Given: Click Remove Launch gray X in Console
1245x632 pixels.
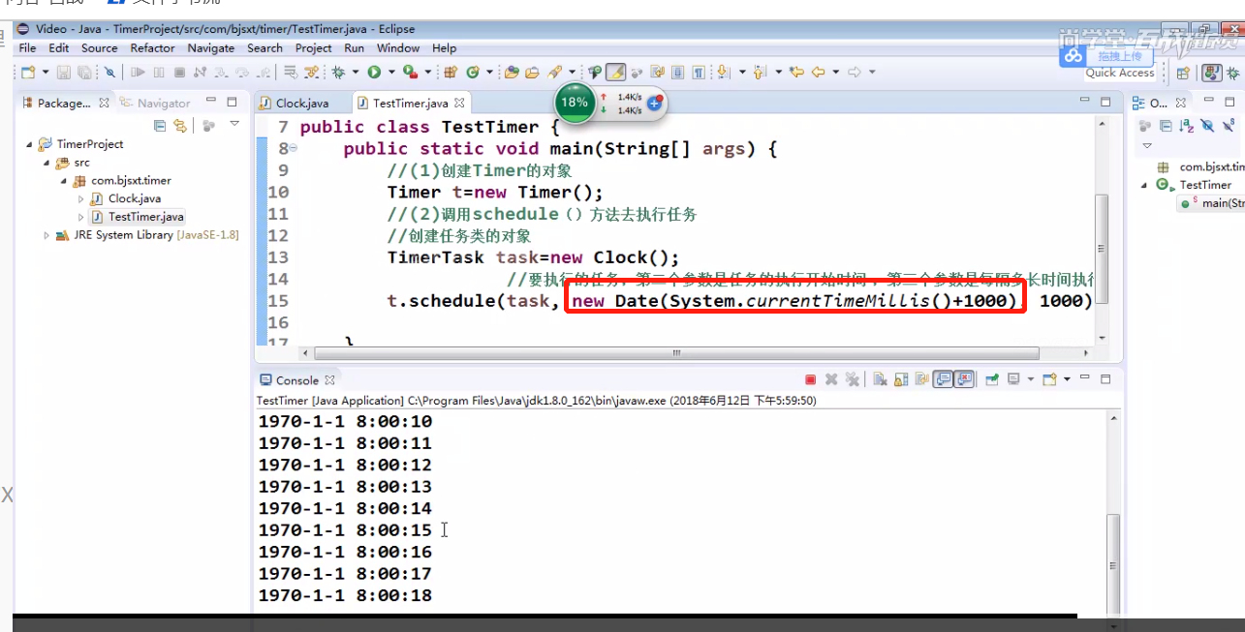Looking at the screenshot, I should click(831, 379).
